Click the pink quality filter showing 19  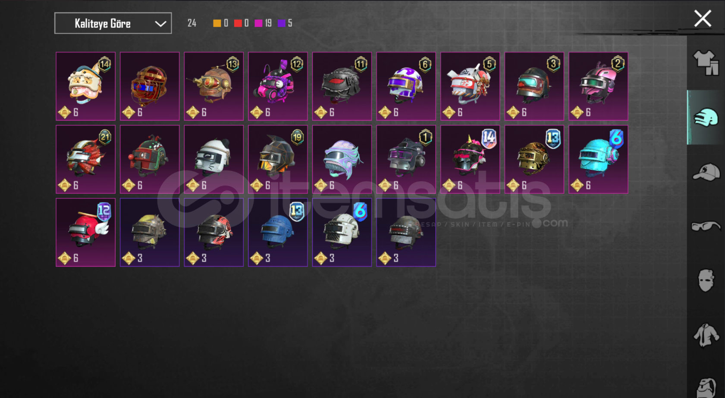263,23
